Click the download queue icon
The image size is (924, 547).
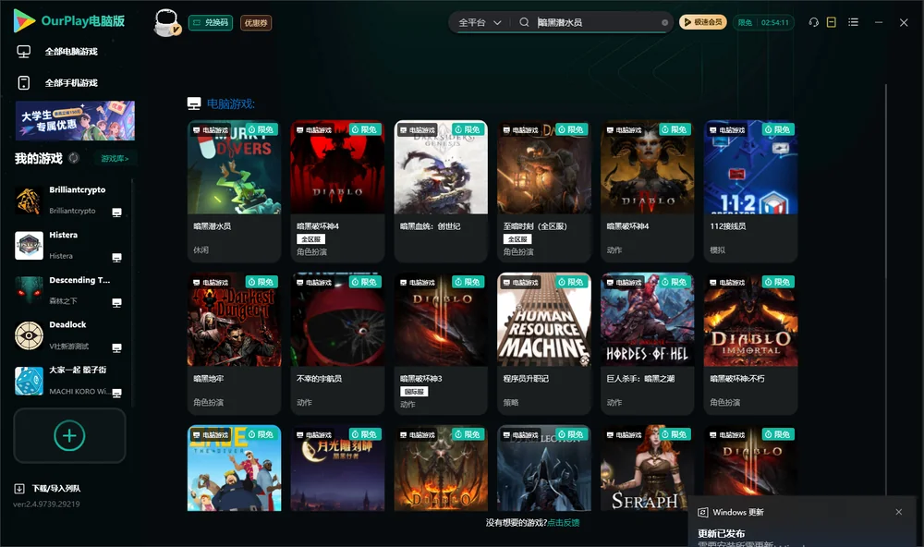(x=19, y=488)
